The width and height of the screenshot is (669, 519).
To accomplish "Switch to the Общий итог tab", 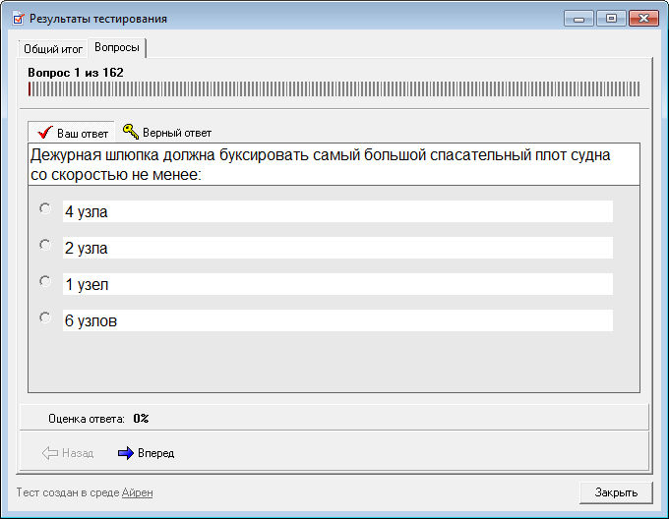I will click(53, 48).
